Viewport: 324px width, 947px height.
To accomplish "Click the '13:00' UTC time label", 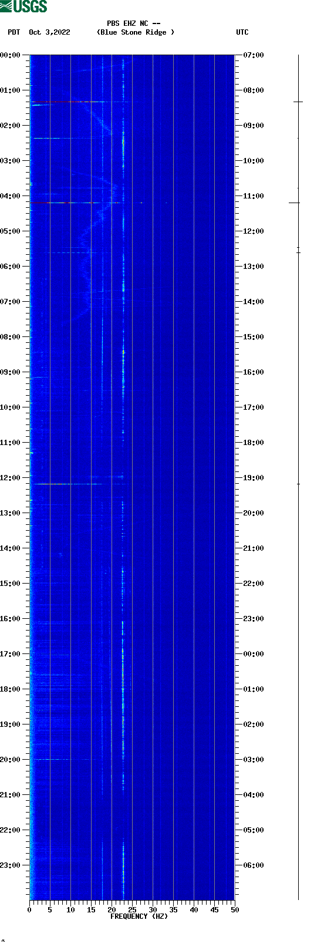I will [254, 267].
